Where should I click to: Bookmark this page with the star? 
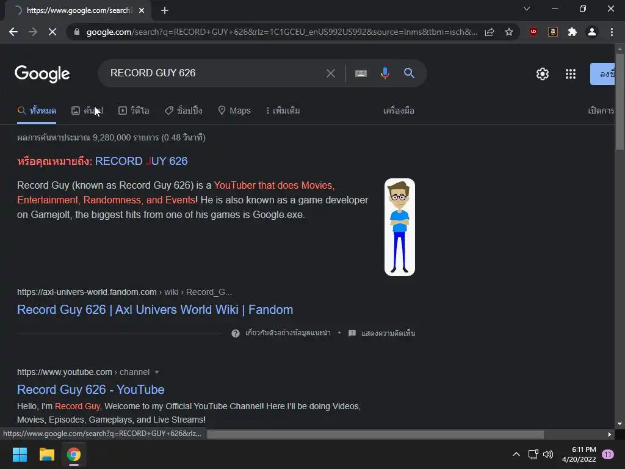tap(508, 32)
